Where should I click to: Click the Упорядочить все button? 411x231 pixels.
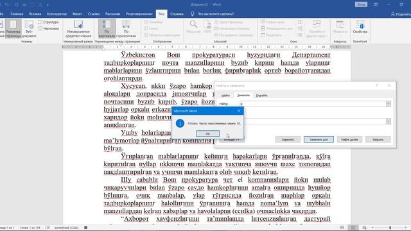pyautogui.click(x=277, y=28)
